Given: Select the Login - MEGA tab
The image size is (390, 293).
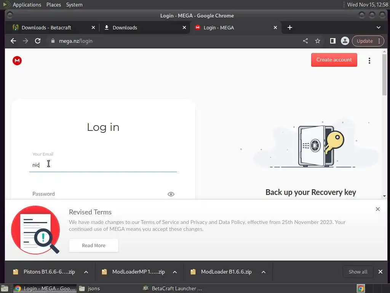Looking at the screenshot, I should (x=219, y=27).
